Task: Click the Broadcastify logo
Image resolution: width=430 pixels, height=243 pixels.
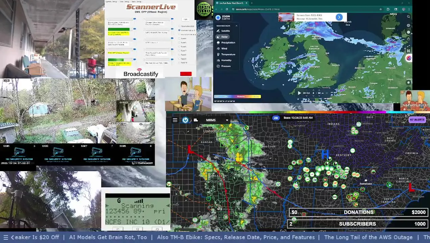Action: click(141, 73)
